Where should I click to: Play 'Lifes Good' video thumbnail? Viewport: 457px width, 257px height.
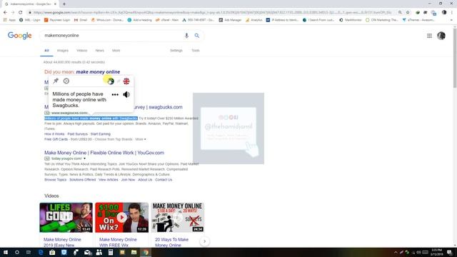pos(66,217)
